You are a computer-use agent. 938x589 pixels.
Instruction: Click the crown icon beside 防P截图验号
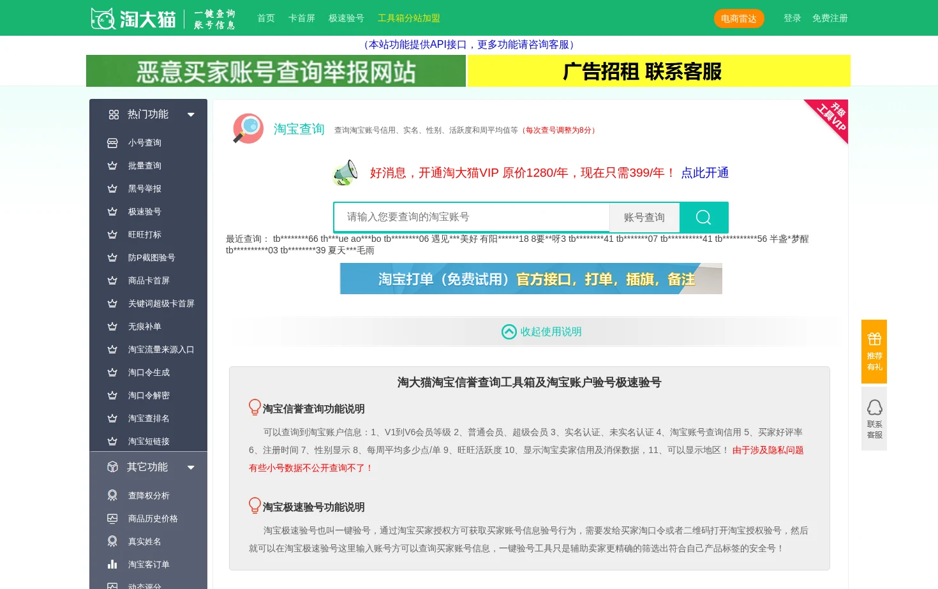(112, 258)
